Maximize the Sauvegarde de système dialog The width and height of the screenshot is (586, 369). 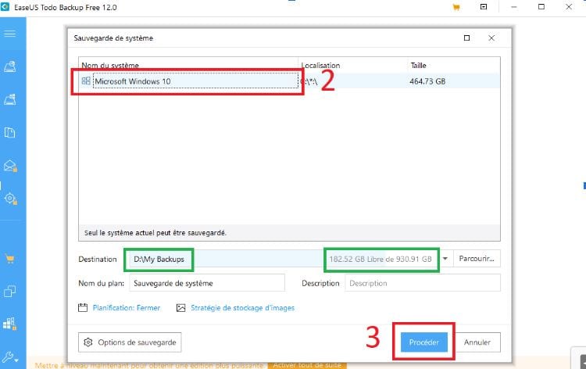click(466, 38)
